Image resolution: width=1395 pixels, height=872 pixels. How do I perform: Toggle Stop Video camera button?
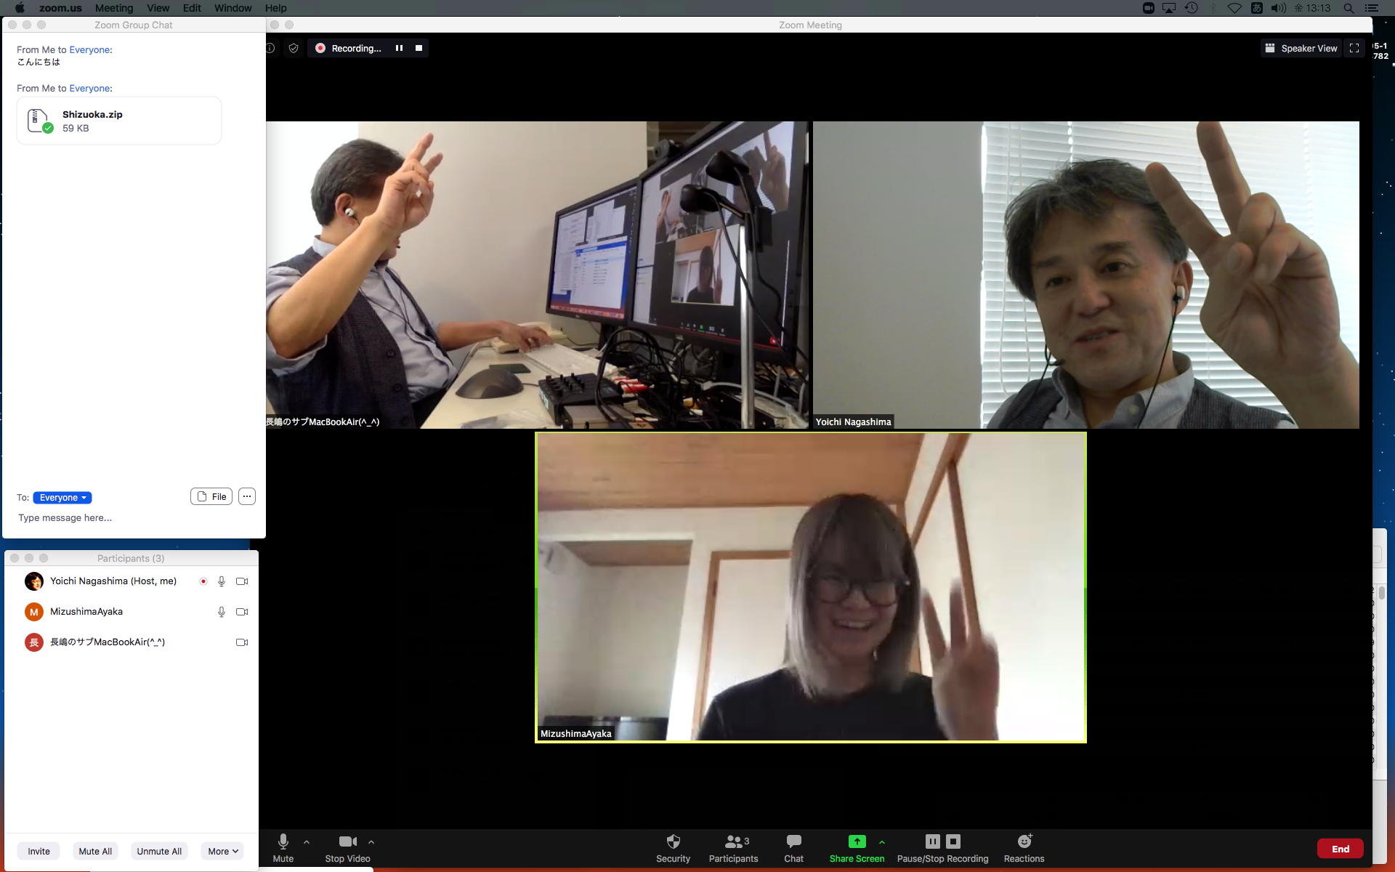[348, 841]
